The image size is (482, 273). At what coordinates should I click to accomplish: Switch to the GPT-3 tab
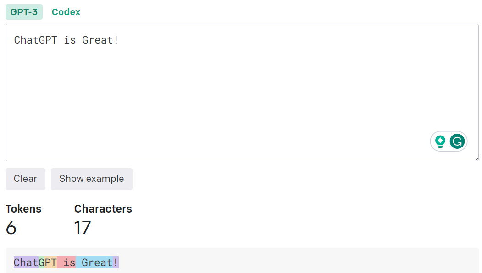pos(24,12)
